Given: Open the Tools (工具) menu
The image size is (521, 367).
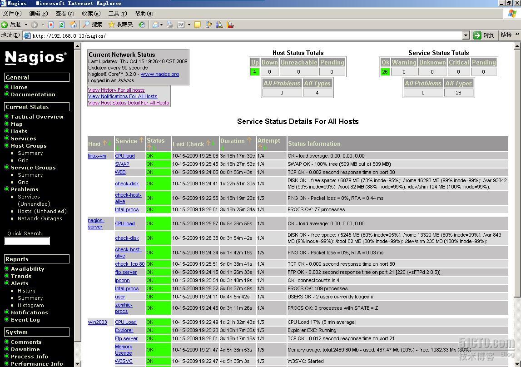Looking at the screenshot, I should (x=117, y=13).
